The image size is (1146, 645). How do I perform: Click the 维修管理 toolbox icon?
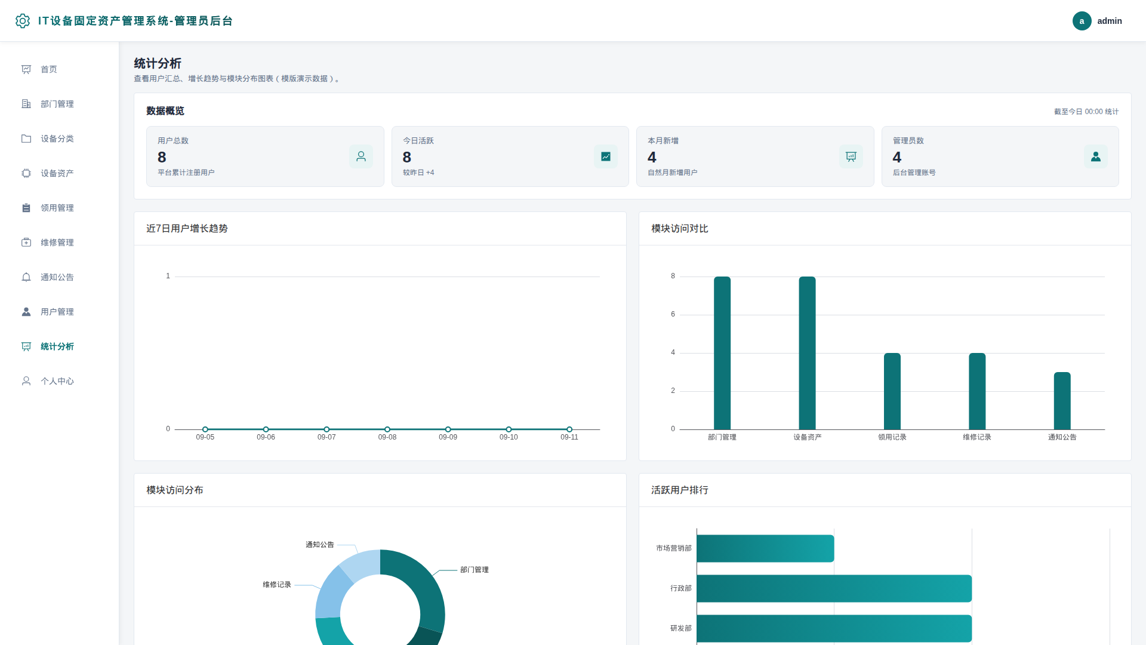(x=26, y=242)
